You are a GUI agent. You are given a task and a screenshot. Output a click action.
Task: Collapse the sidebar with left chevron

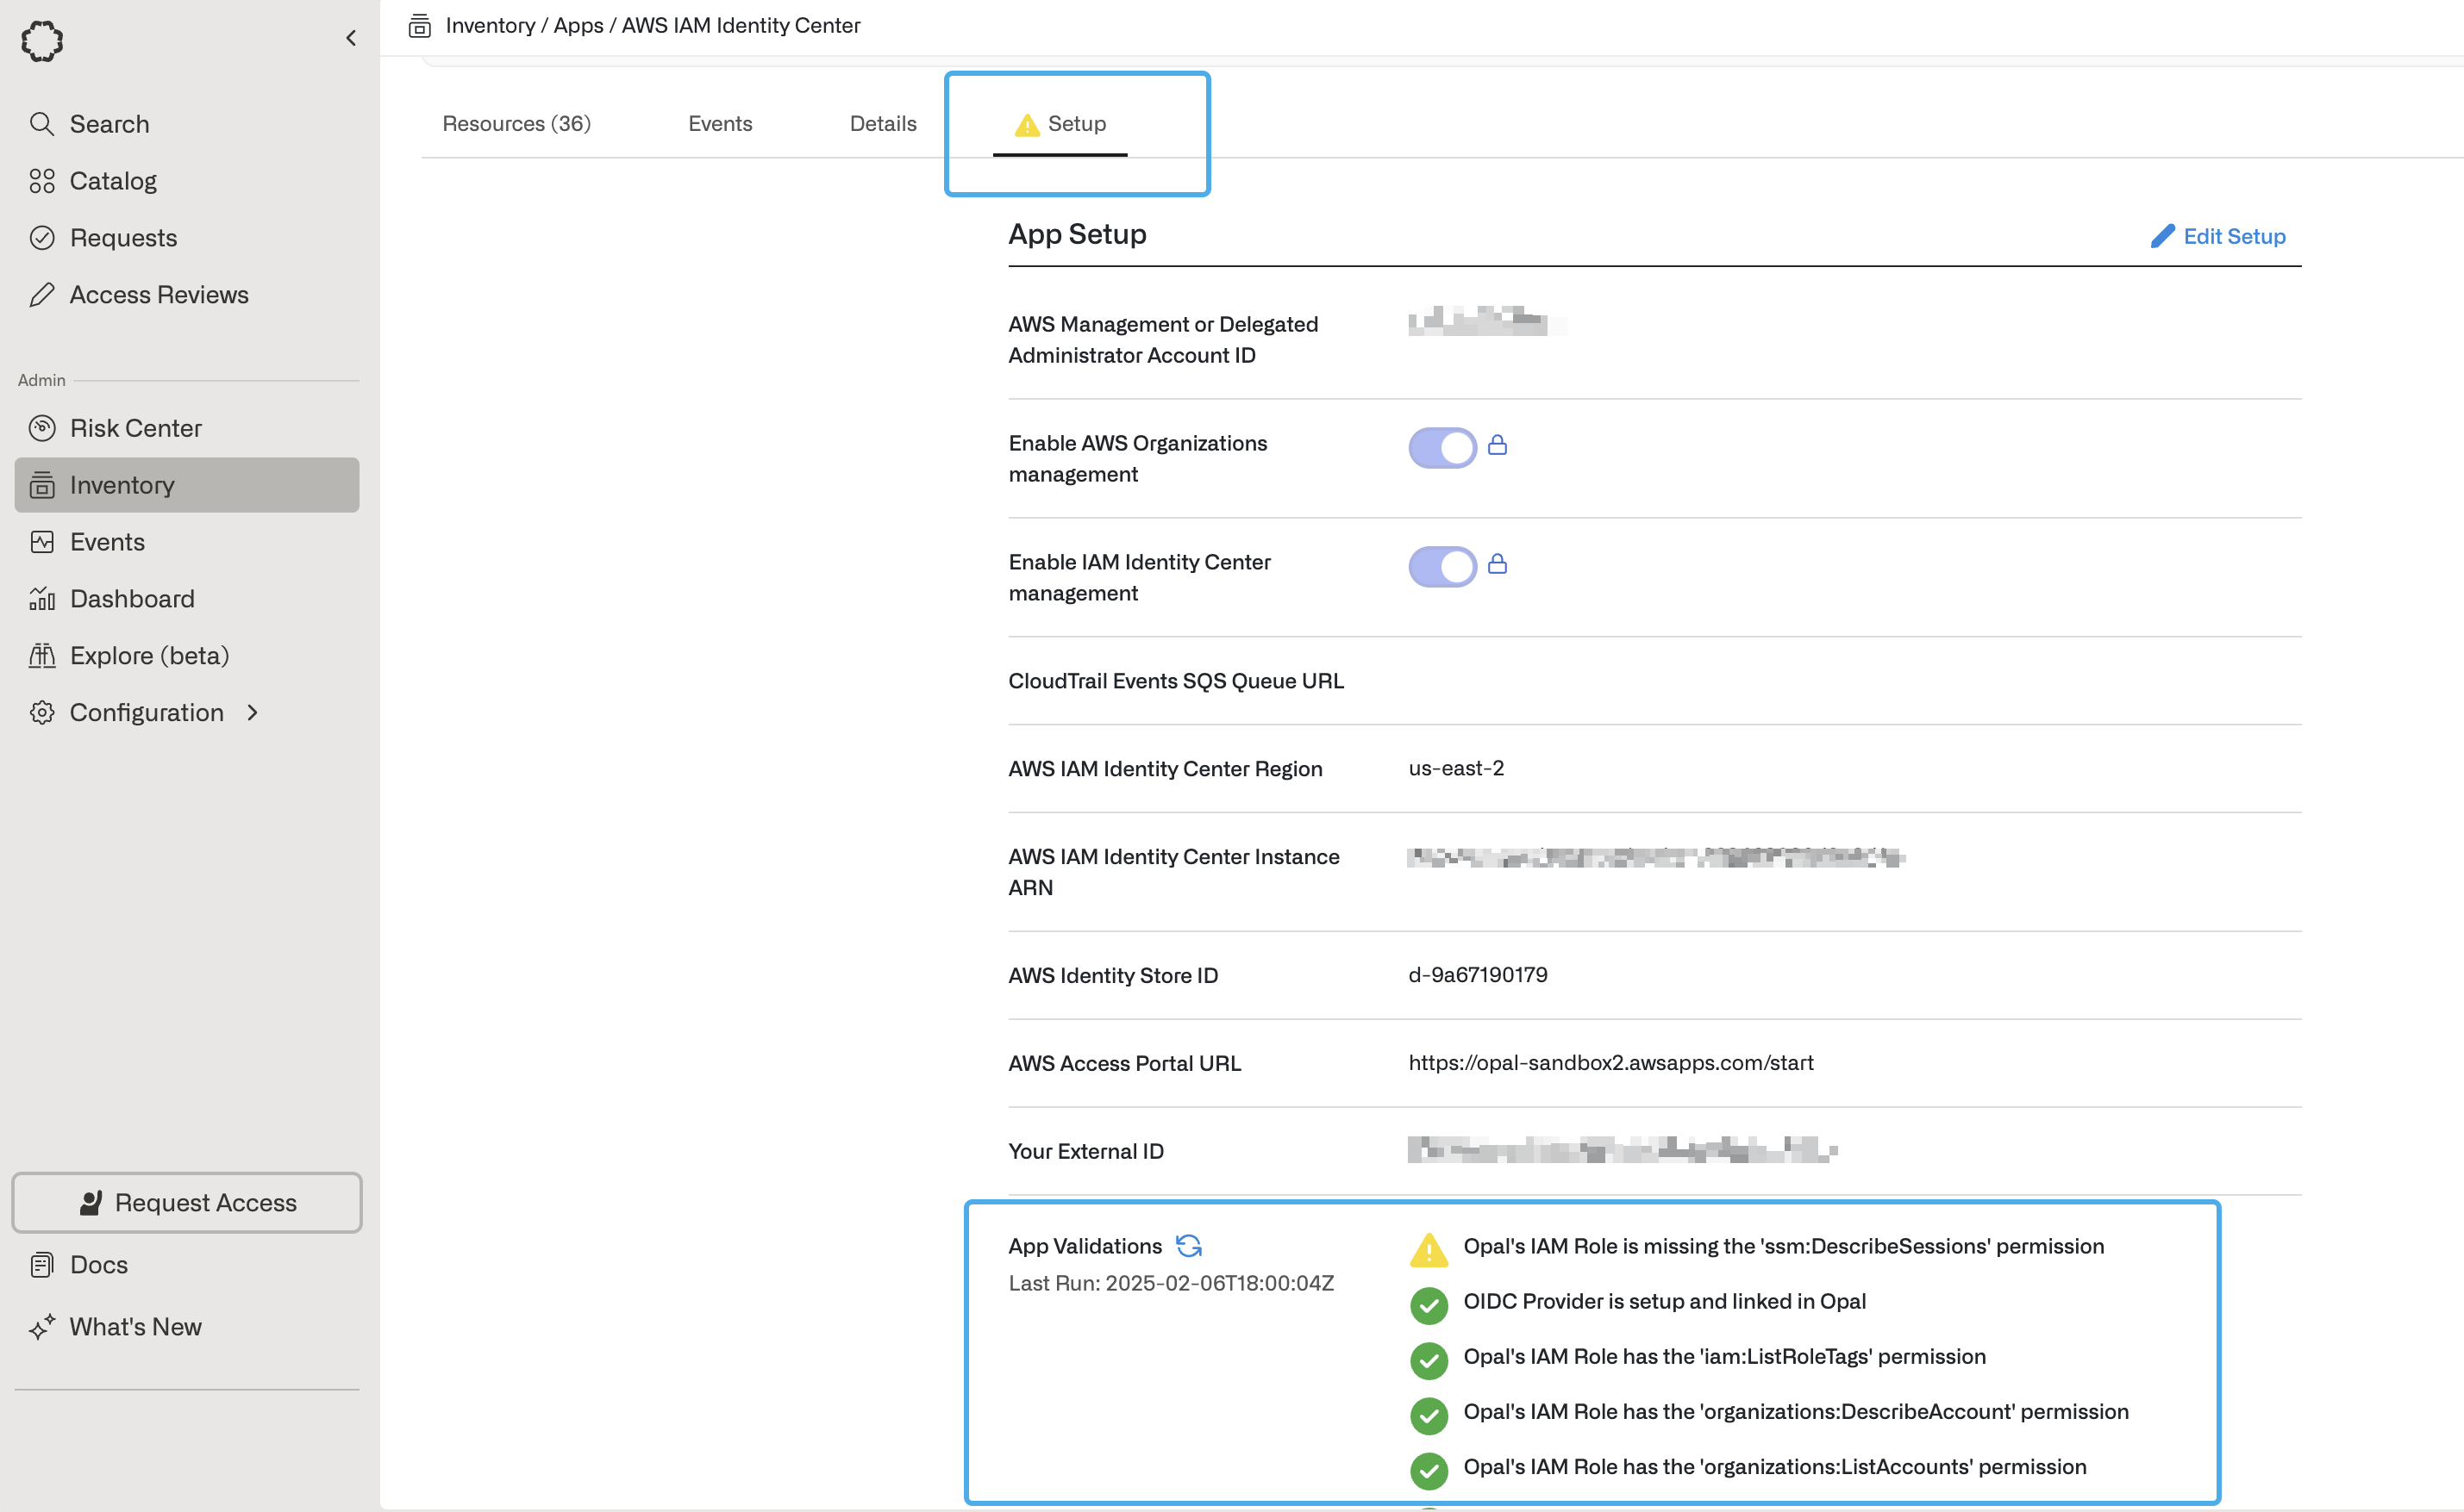(350, 38)
